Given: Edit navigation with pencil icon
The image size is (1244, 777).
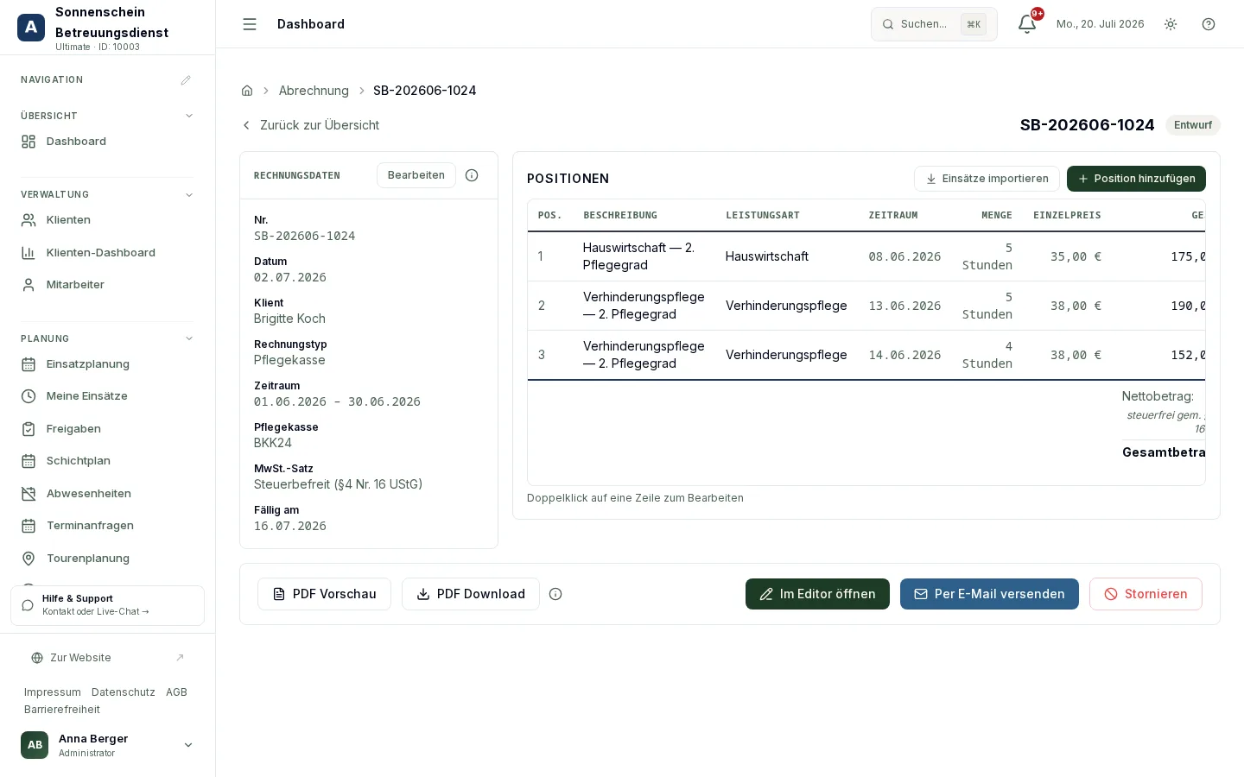Looking at the screenshot, I should [186, 80].
